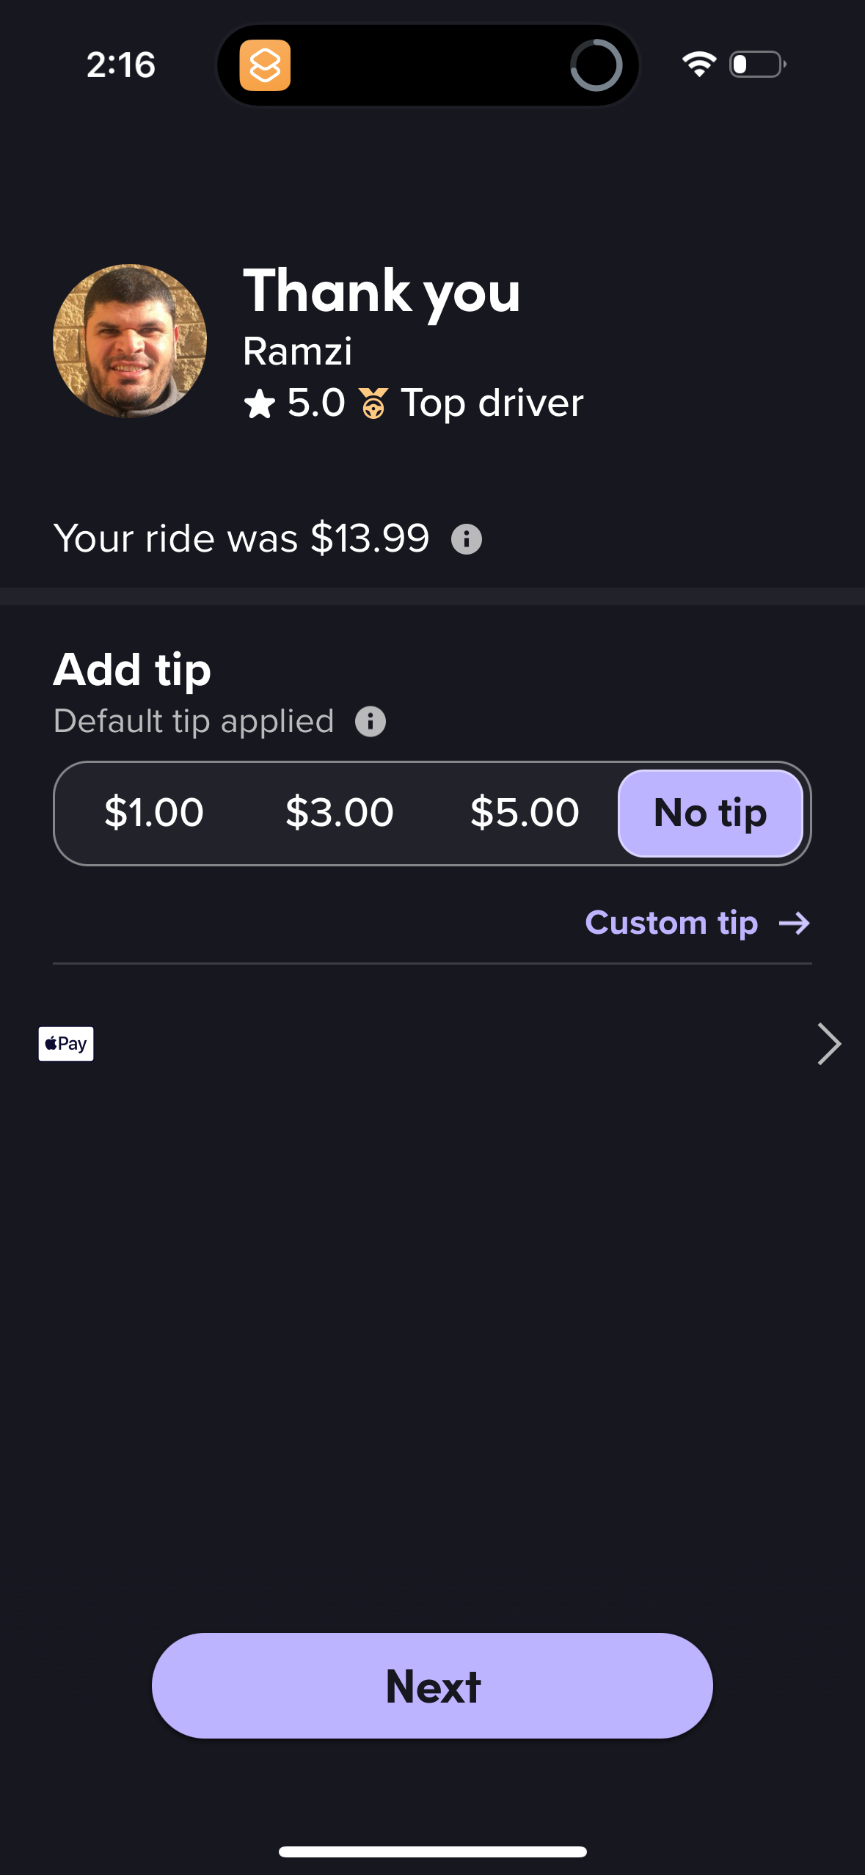Click the fare info icon next to $13.99
The height and width of the screenshot is (1875, 865).
coord(467,538)
